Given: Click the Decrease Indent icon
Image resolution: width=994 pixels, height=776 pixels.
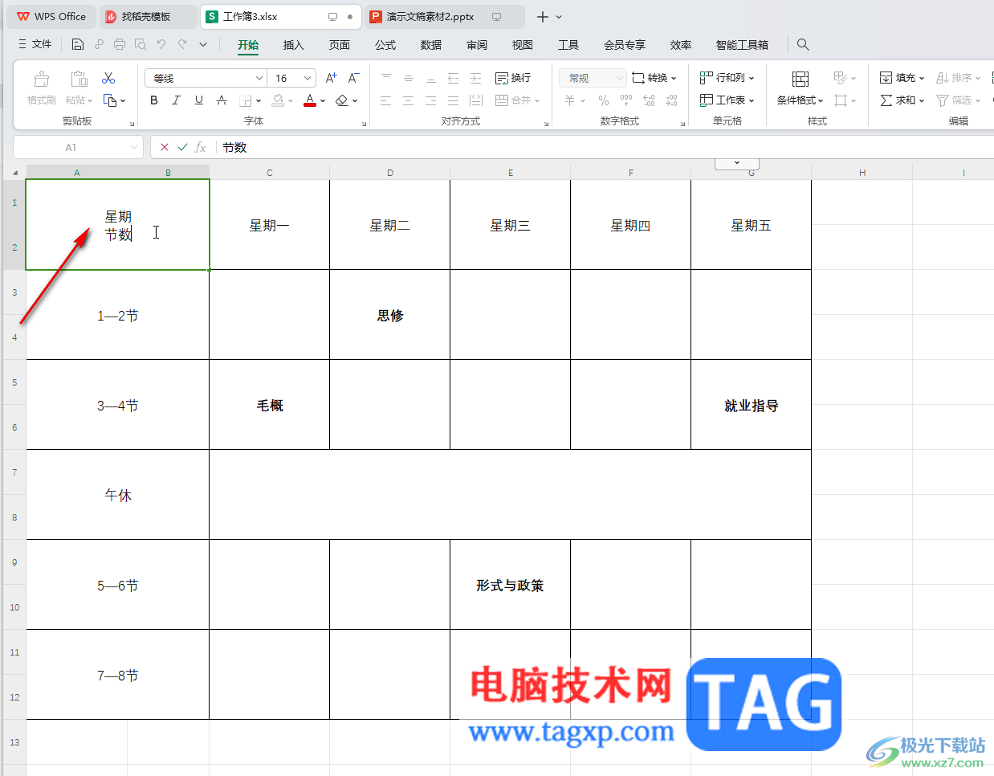Looking at the screenshot, I should (x=454, y=78).
